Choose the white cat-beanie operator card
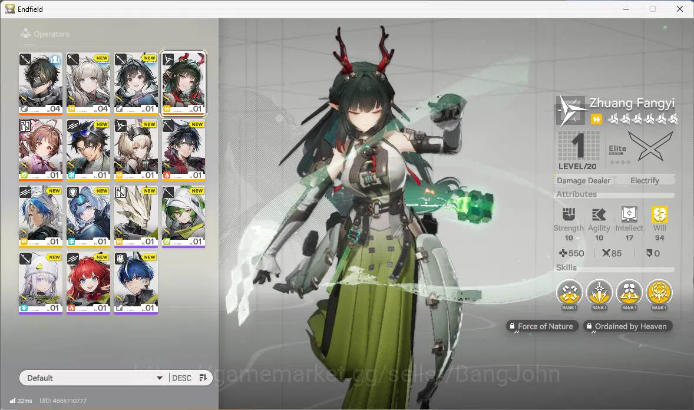 [40, 283]
